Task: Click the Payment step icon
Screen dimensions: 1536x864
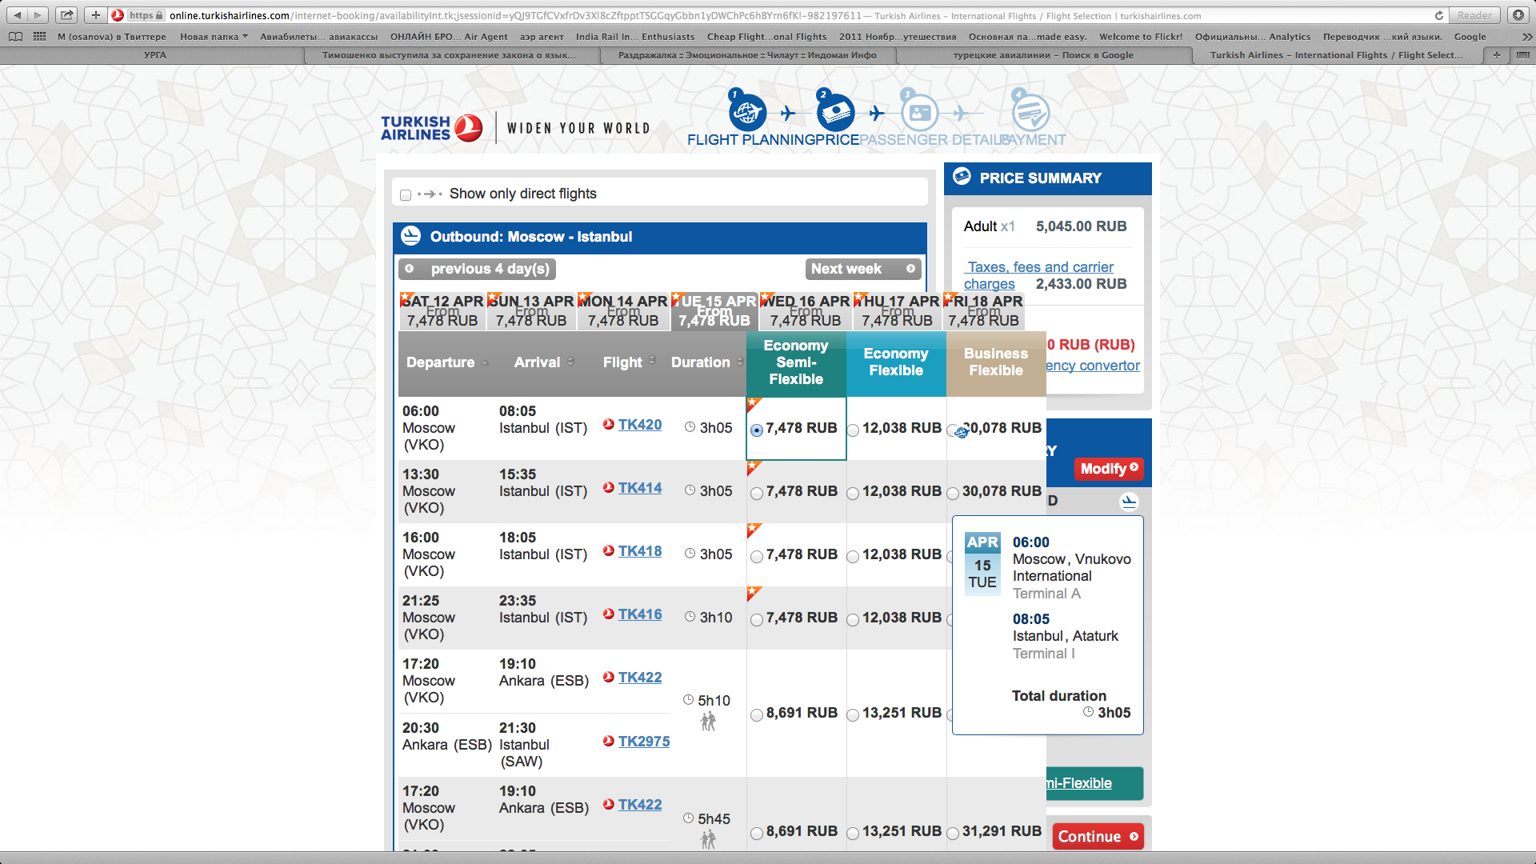Action: tap(1030, 113)
